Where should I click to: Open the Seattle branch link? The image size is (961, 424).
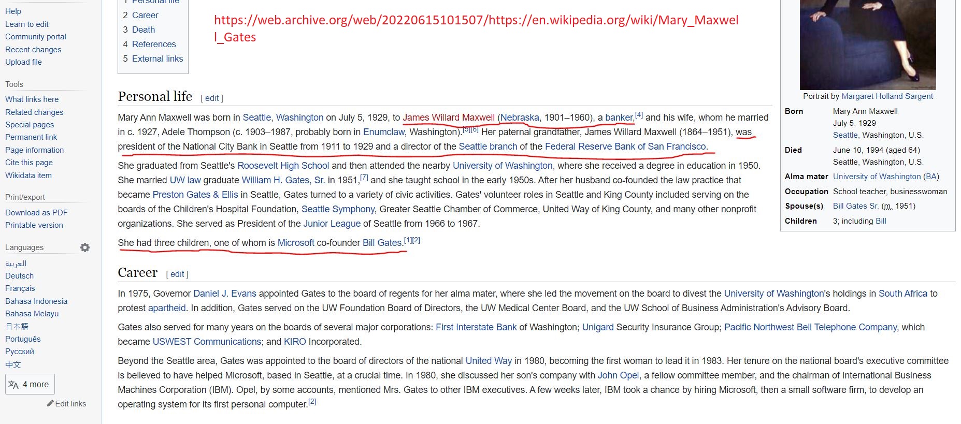(488, 147)
